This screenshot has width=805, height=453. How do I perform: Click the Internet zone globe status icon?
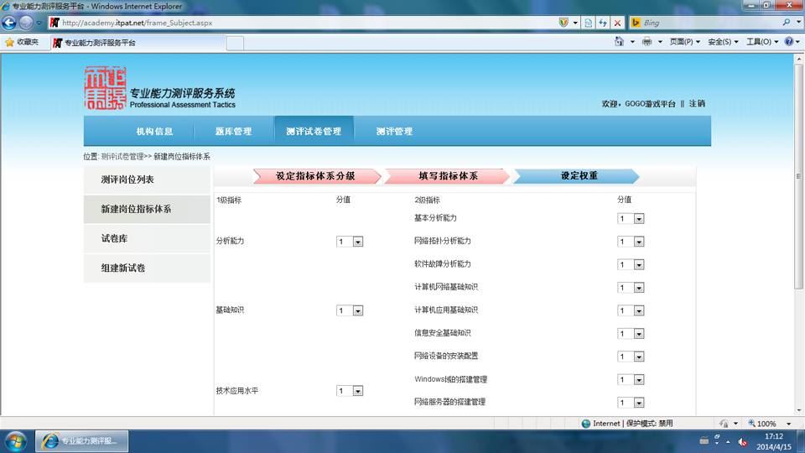click(x=586, y=423)
